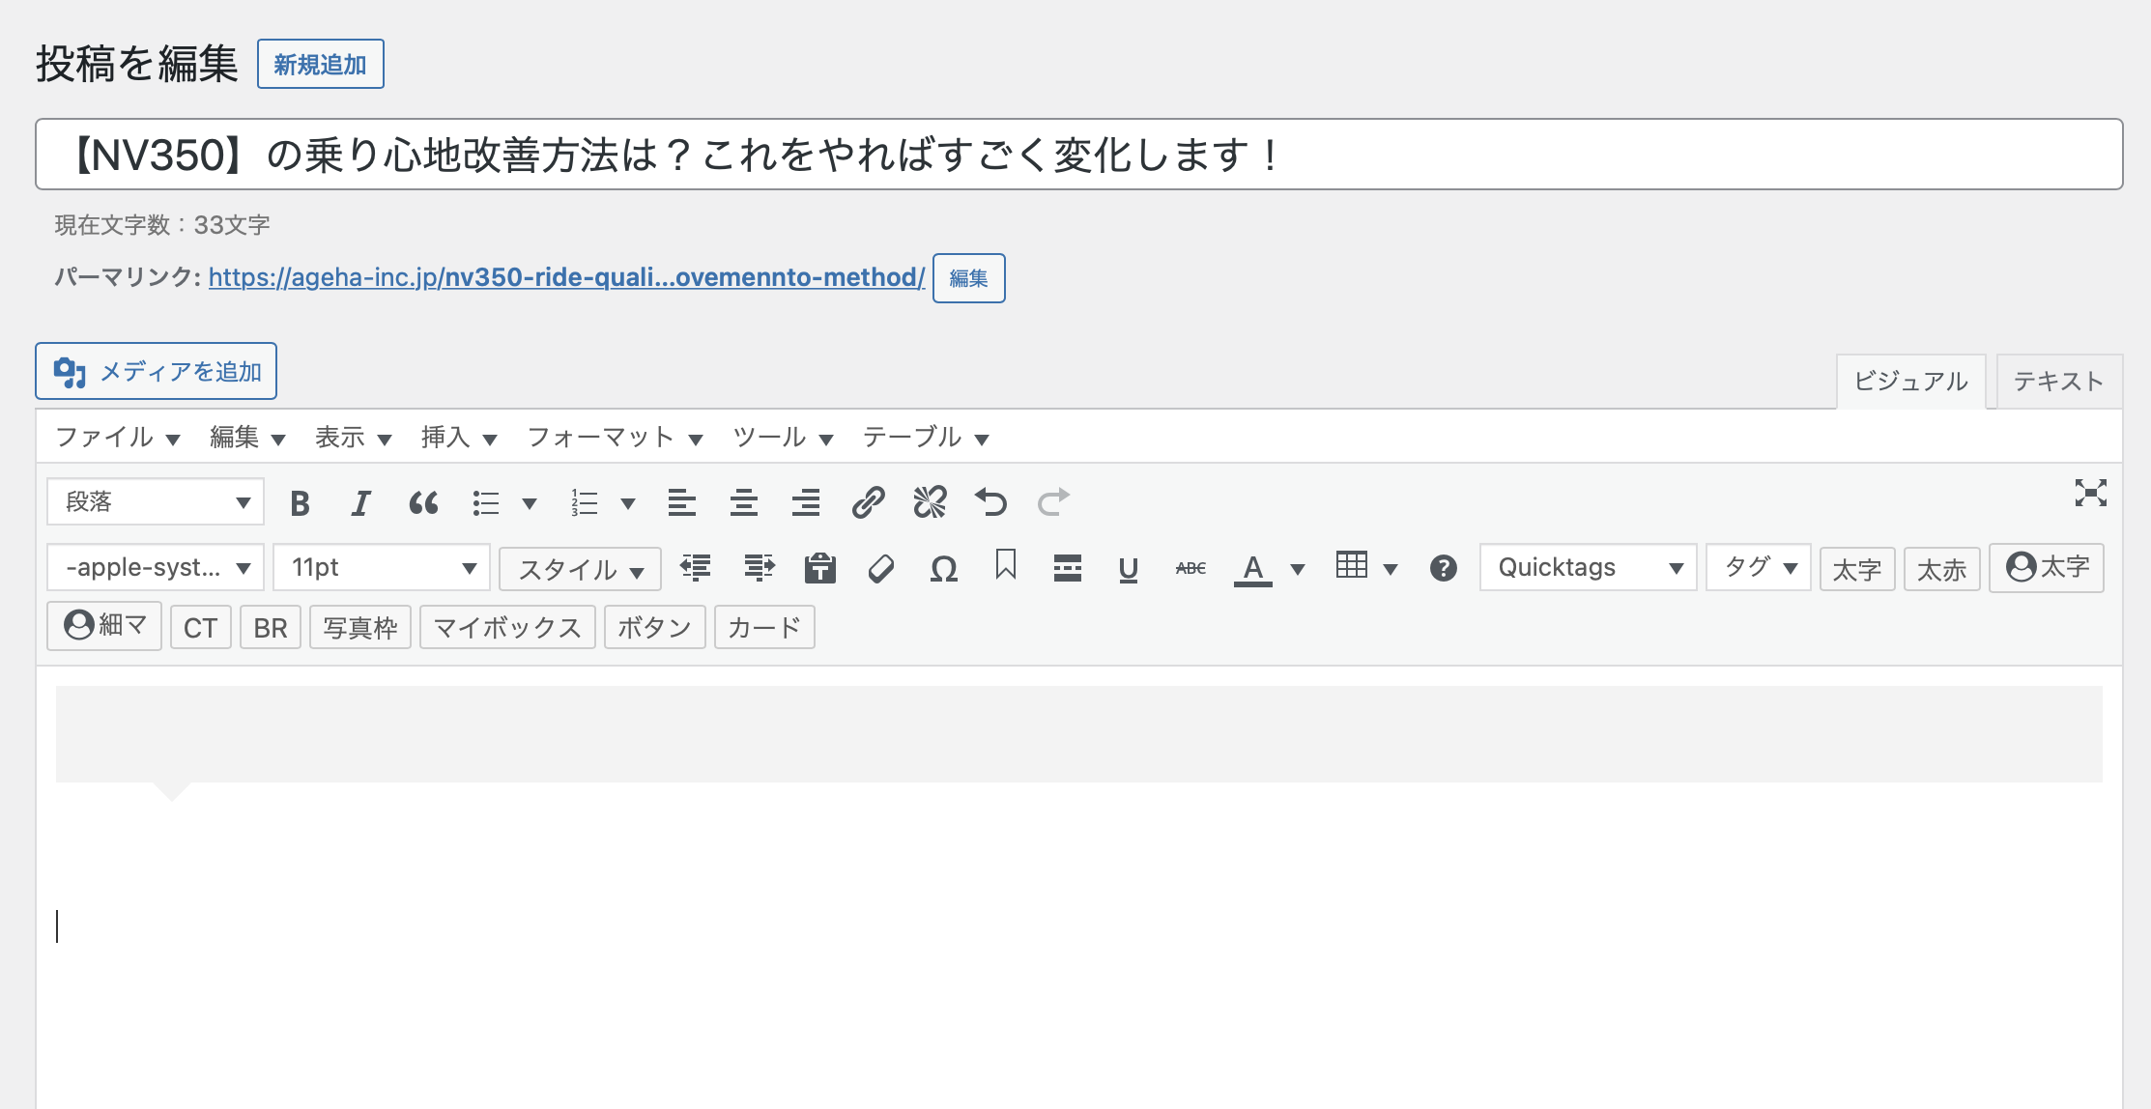Viewport: 2151px width, 1109px height.
Task: Click the insert link icon
Action: tap(868, 502)
